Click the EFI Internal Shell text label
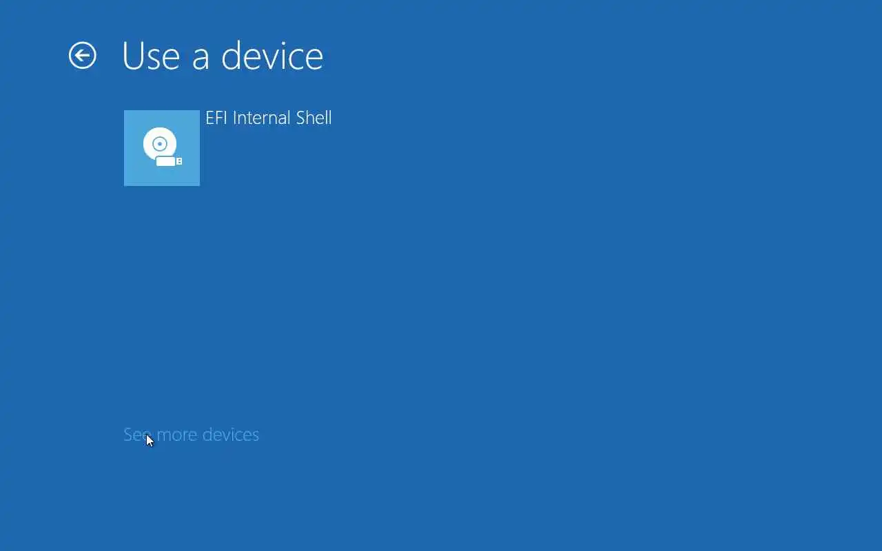 (269, 118)
